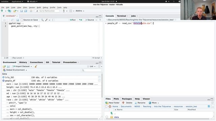Click the New Folder button

(x=112, y=103)
